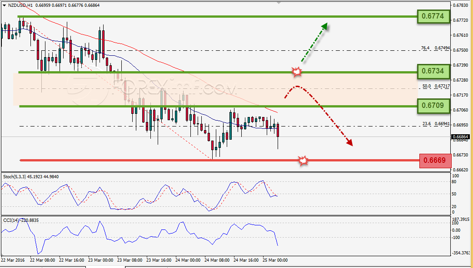
Task: Click the 23.6 0.66941 Fibonacci level label
Action: coord(436,124)
